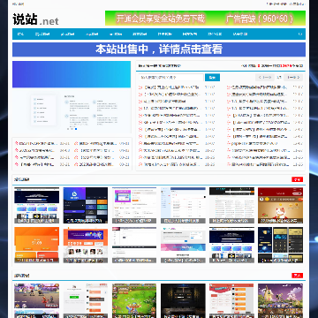Click the red More button above the purple fantasy game thumbnail
This screenshot has width=318, height=318.
pyautogui.click(x=297, y=276)
